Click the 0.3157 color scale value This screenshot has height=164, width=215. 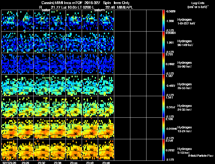(171, 107)
